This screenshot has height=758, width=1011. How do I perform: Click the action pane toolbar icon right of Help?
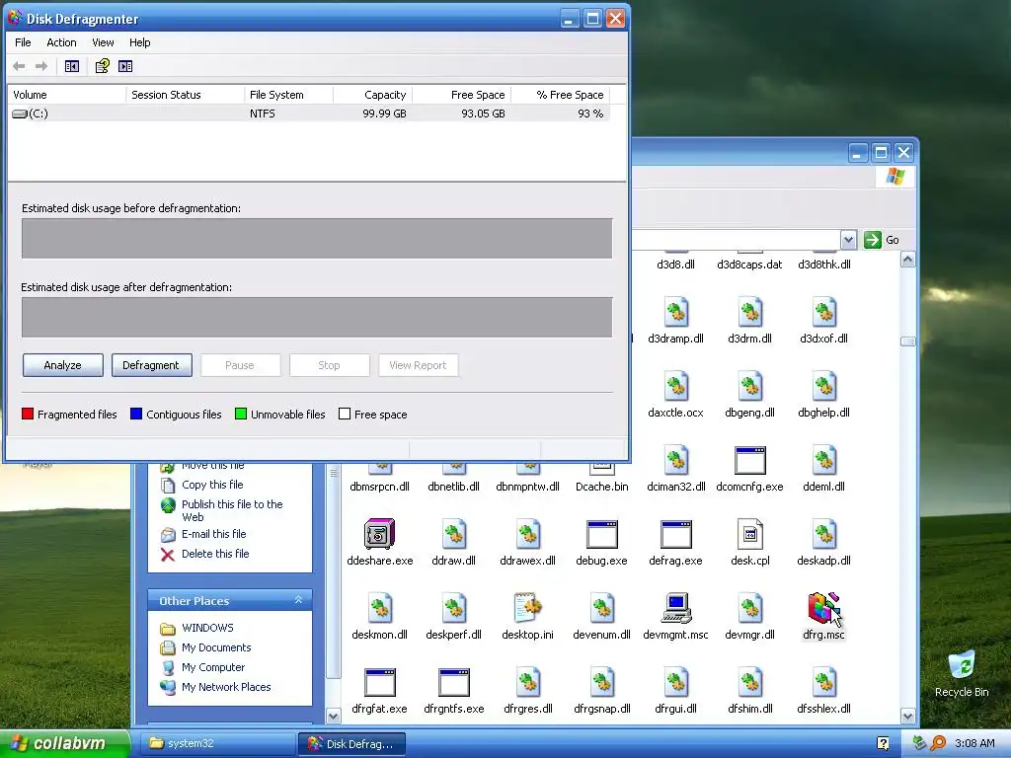point(125,66)
